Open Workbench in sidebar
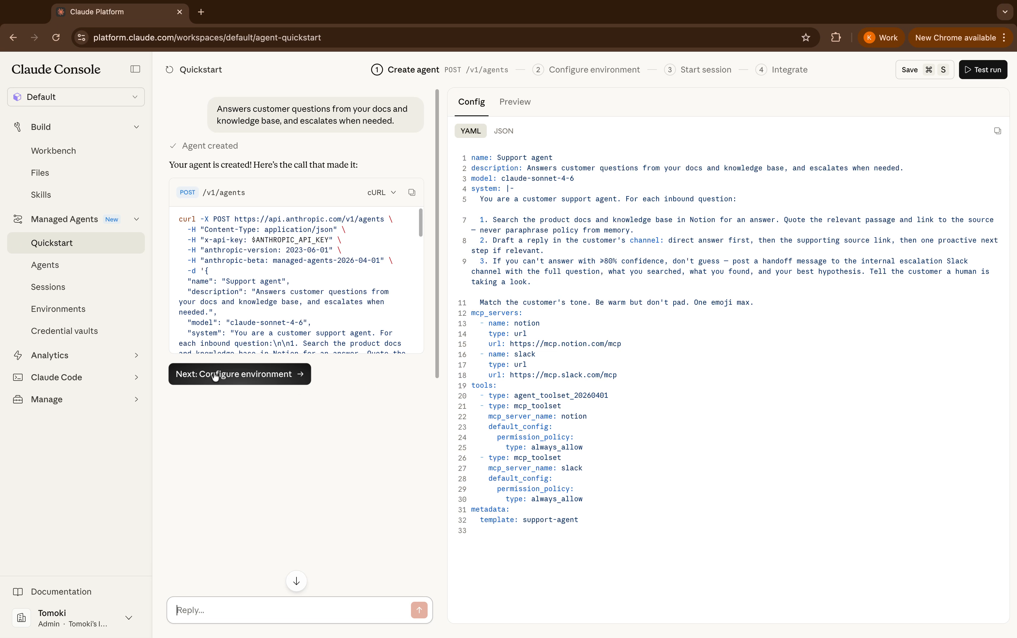This screenshot has width=1017, height=638. tap(53, 151)
